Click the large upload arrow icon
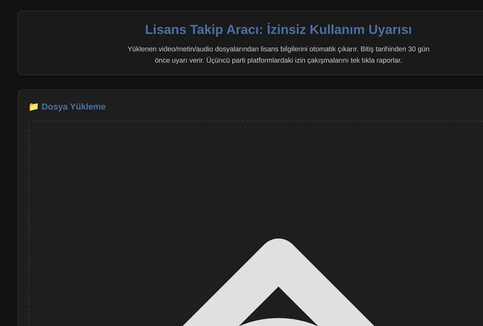Screen dimensions: 483x326 [279, 282]
